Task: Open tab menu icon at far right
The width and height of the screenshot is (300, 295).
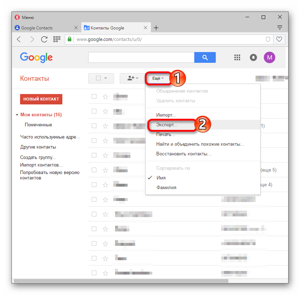Action: pyautogui.click(x=280, y=27)
